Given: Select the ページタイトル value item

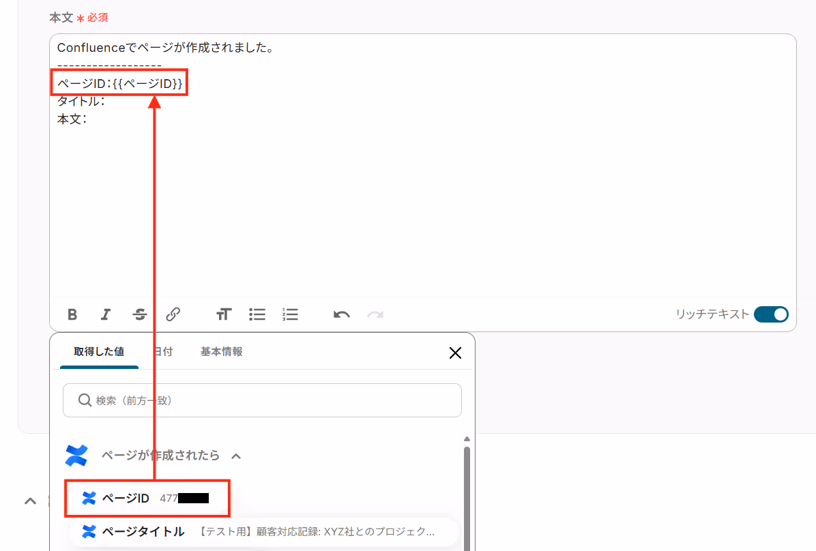Looking at the screenshot, I should 264,532.
